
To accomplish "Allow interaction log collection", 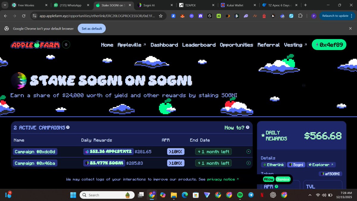I will pos(269,179).
